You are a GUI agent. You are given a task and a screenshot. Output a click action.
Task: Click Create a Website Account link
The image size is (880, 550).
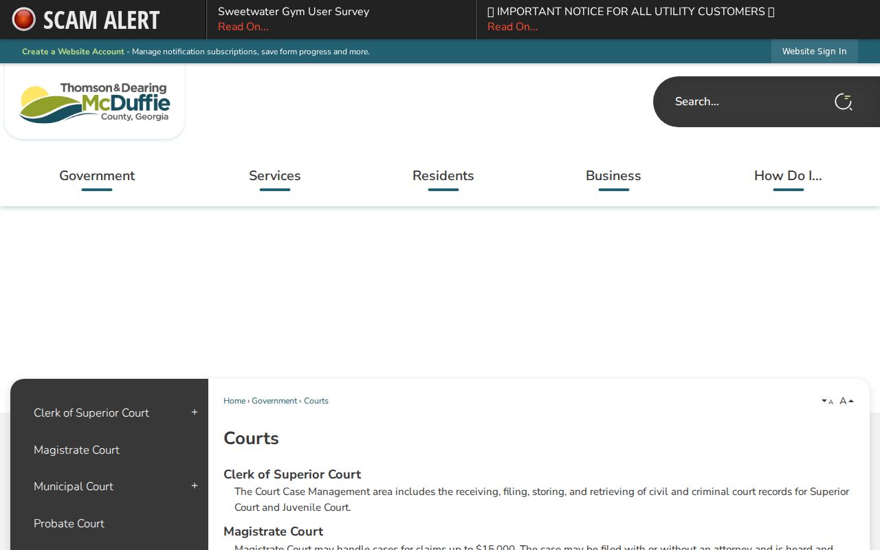point(73,52)
